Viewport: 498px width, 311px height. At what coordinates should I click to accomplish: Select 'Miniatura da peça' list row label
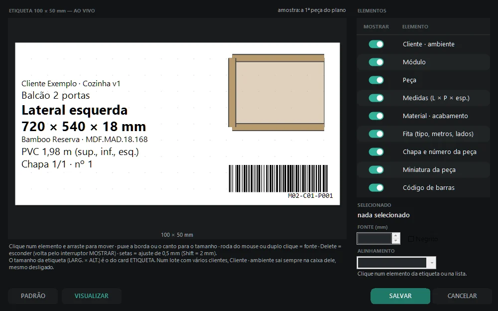pyautogui.click(x=429, y=170)
